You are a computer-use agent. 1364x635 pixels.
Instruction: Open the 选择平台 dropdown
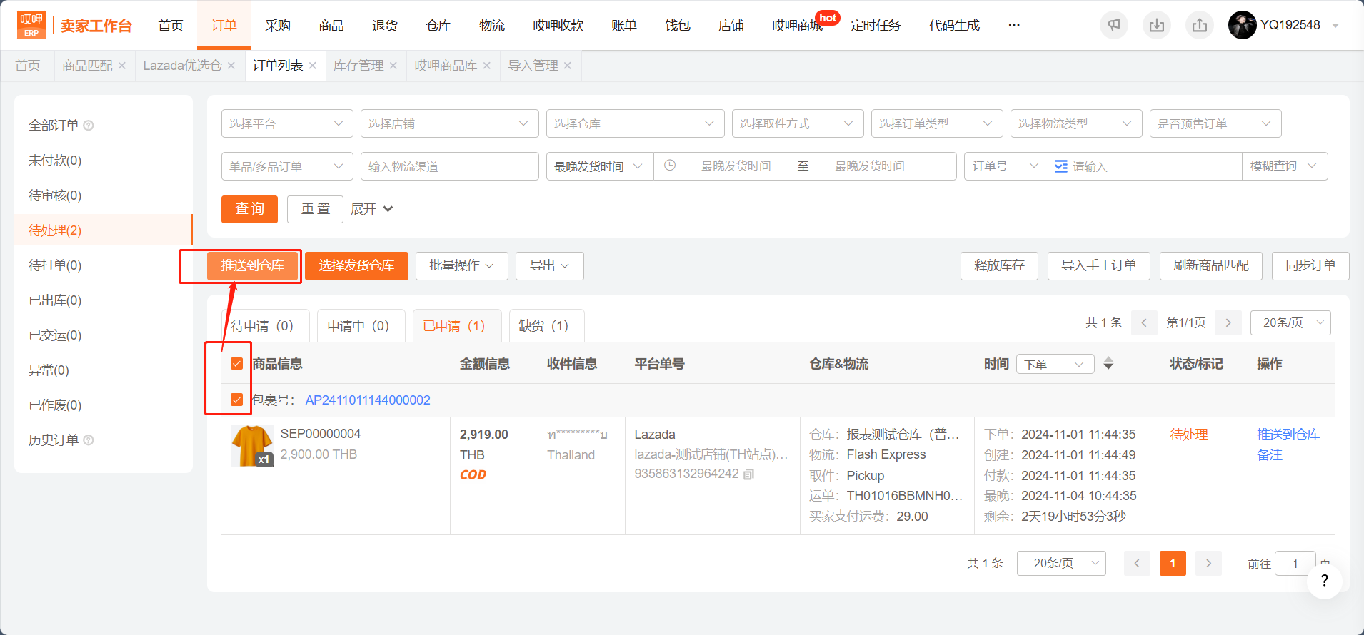tap(287, 123)
